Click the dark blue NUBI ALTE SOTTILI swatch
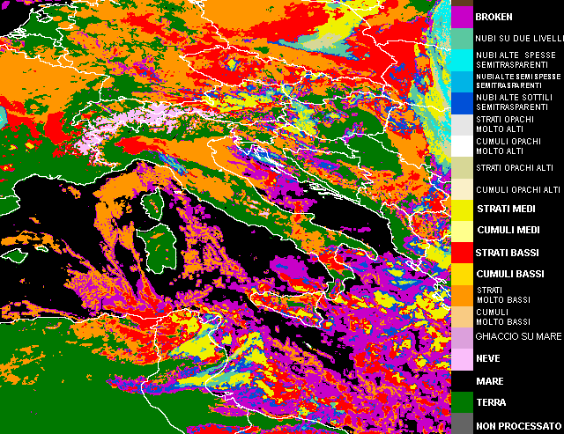 pyautogui.click(x=462, y=103)
